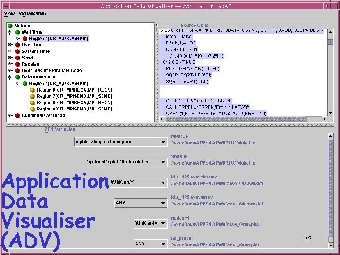Select Region 7[CR_MPISEND,MPI_SEND] row
Screen dimensions: 340x255
75,96
